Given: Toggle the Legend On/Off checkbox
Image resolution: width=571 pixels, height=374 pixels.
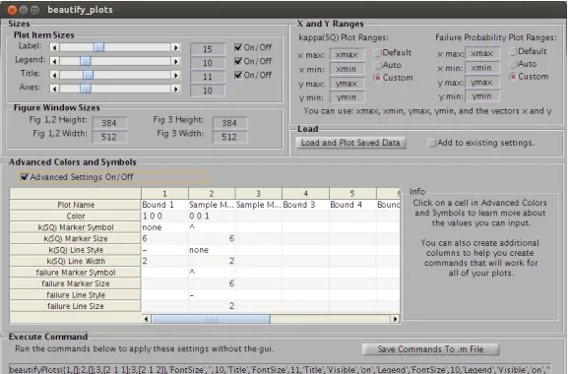Looking at the screenshot, I should tap(238, 61).
